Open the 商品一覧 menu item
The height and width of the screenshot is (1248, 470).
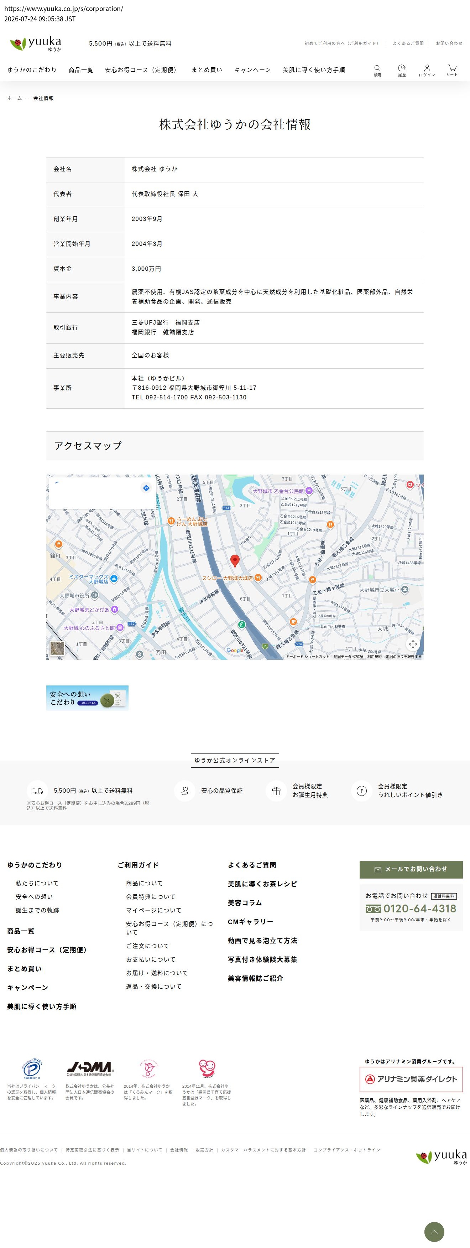tap(81, 70)
